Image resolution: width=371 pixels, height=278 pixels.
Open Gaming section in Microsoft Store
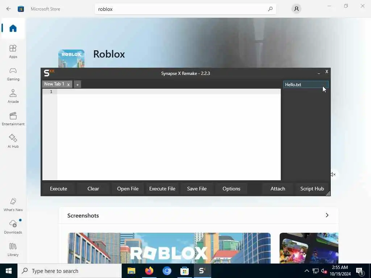pos(13,74)
